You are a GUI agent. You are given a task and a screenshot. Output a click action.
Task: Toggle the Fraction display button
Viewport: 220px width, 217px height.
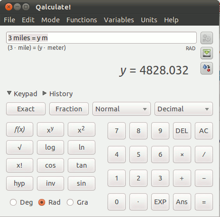point(69,109)
